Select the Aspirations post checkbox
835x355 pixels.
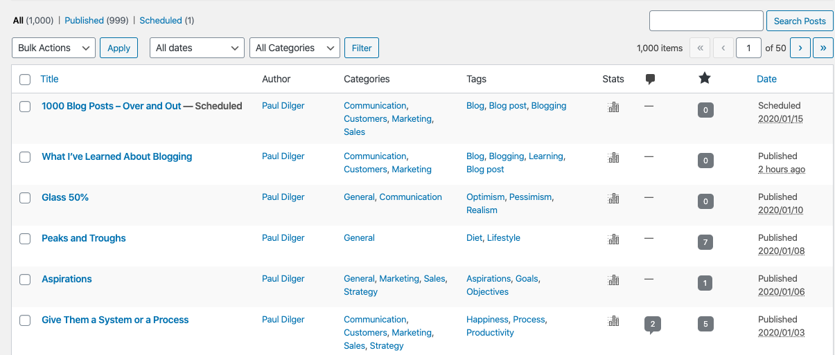coord(25,280)
